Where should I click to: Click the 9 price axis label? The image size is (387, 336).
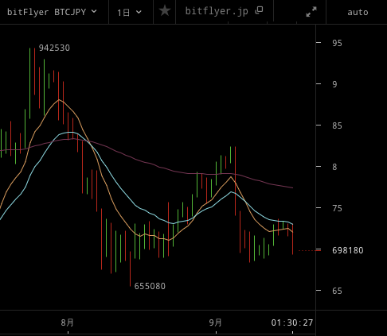pyautogui.click(x=334, y=84)
